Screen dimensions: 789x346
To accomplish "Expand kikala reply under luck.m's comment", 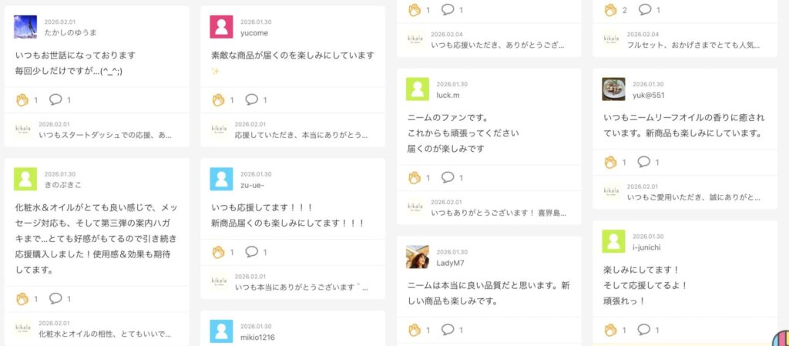I will (495, 213).
